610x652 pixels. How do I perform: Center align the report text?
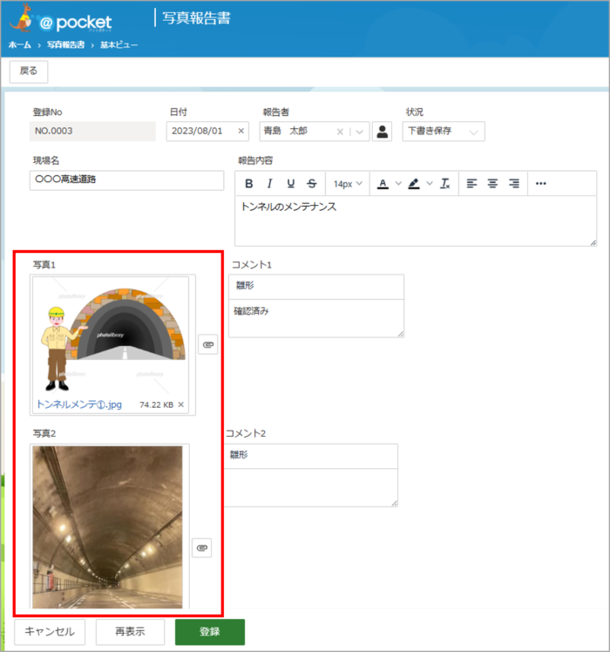coord(492,184)
